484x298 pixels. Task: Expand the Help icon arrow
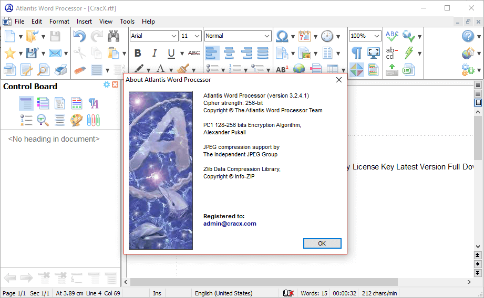479,37
